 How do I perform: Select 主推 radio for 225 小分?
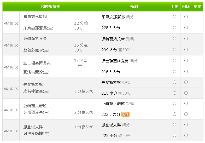point(174,135)
